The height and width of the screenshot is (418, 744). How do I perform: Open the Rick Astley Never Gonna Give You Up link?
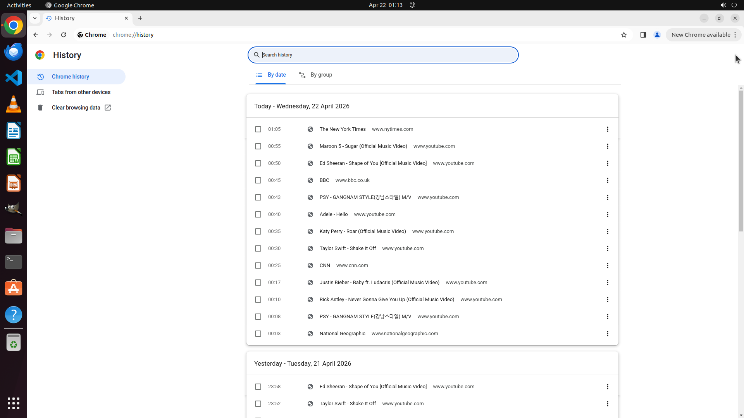pyautogui.click(x=387, y=300)
